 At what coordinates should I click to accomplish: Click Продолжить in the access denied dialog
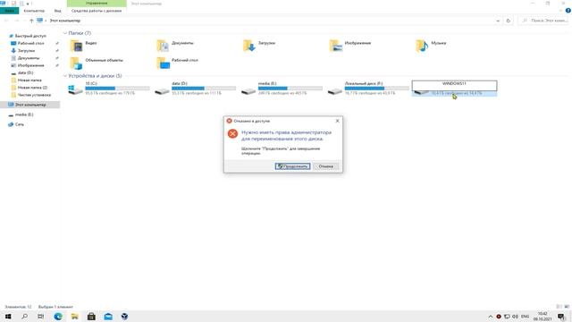292,166
